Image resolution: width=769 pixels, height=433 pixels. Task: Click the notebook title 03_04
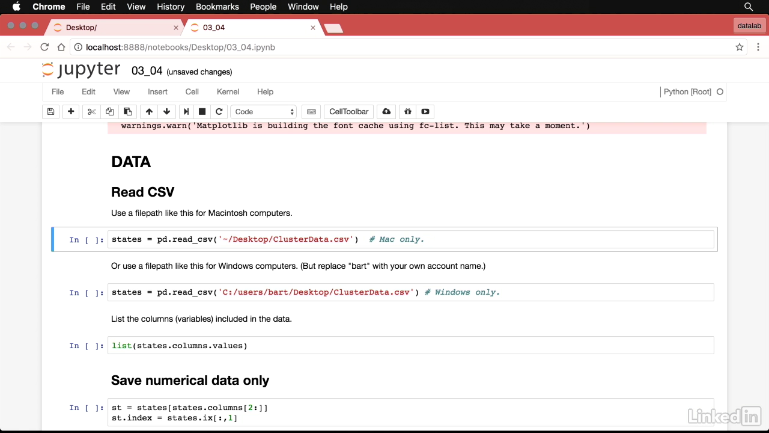point(147,71)
